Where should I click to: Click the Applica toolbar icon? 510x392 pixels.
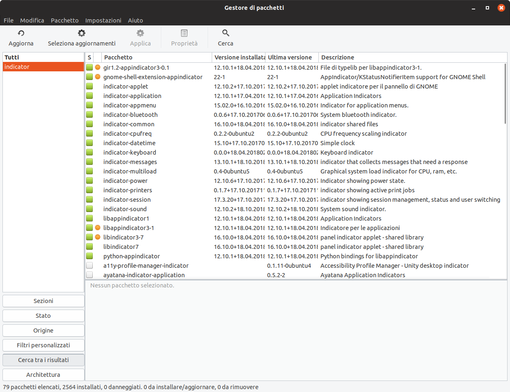140,33
